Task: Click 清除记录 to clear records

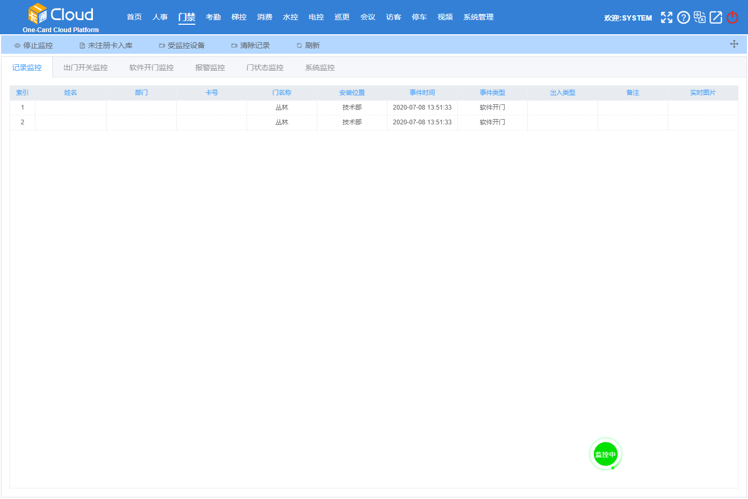Action: (251, 46)
